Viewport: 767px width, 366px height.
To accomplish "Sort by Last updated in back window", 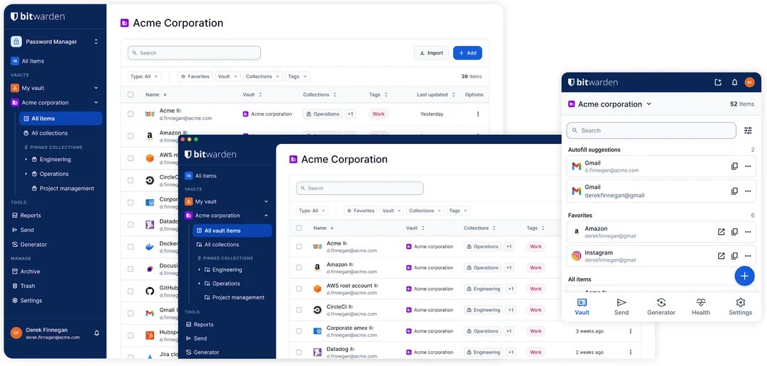I will (x=436, y=95).
